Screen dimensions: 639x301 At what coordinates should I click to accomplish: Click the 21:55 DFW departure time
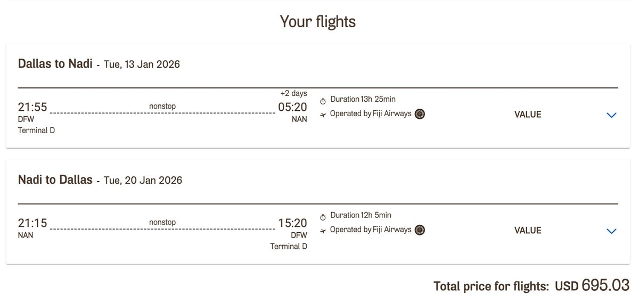tap(32, 108)
